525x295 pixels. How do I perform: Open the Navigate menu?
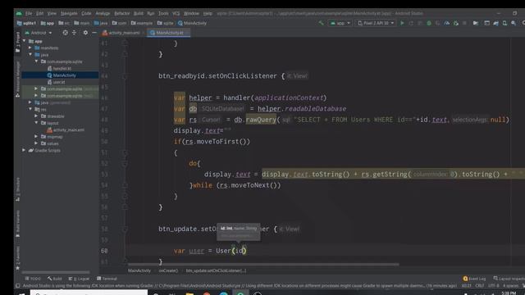(x=69, y=13)
